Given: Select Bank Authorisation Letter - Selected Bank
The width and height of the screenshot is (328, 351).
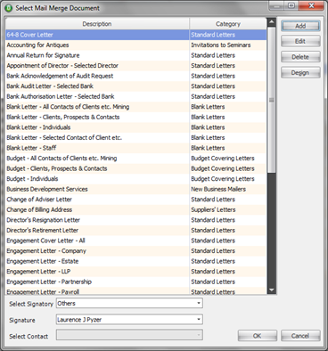Looking at the screenshot, I should click(x=135, y=96).
